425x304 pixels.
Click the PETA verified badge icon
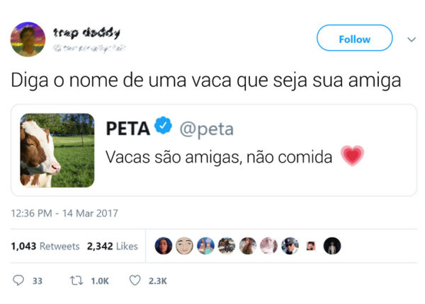163,125
